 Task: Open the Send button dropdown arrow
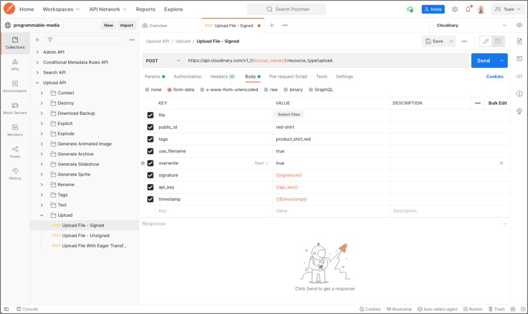(502, 61)
